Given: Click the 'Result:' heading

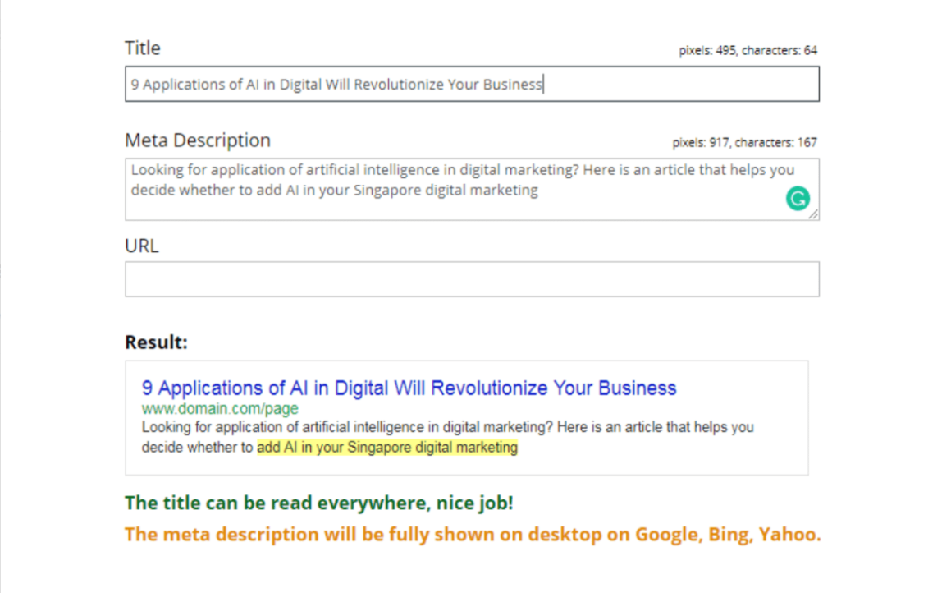Looking at the screenshot, I should coord(156,342).
